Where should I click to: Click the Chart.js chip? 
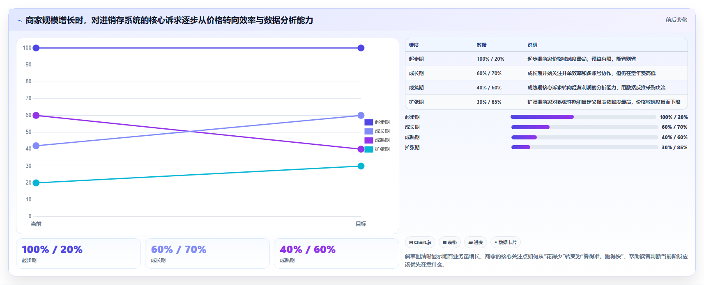tap(420, 242)
